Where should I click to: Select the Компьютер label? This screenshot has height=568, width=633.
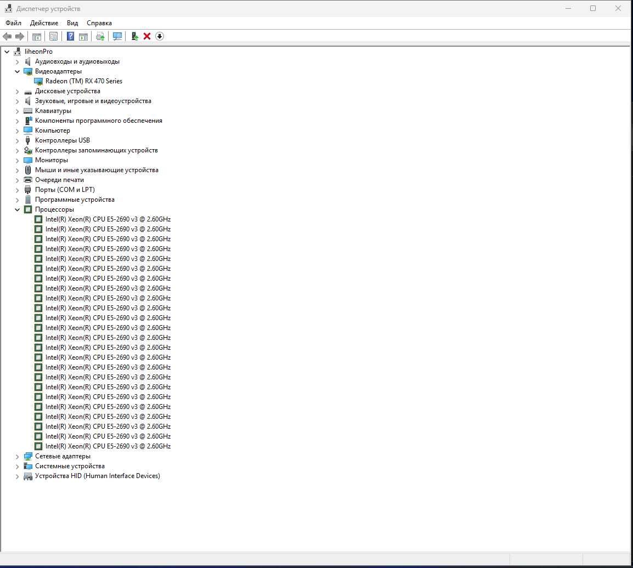click(x=53, y=130)
